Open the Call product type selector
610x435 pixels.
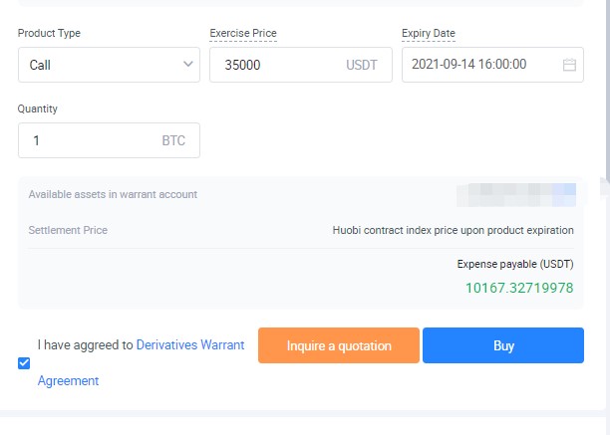(x=100, y=65)
